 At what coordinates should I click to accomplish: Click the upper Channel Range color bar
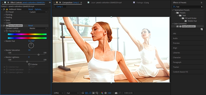27,34
